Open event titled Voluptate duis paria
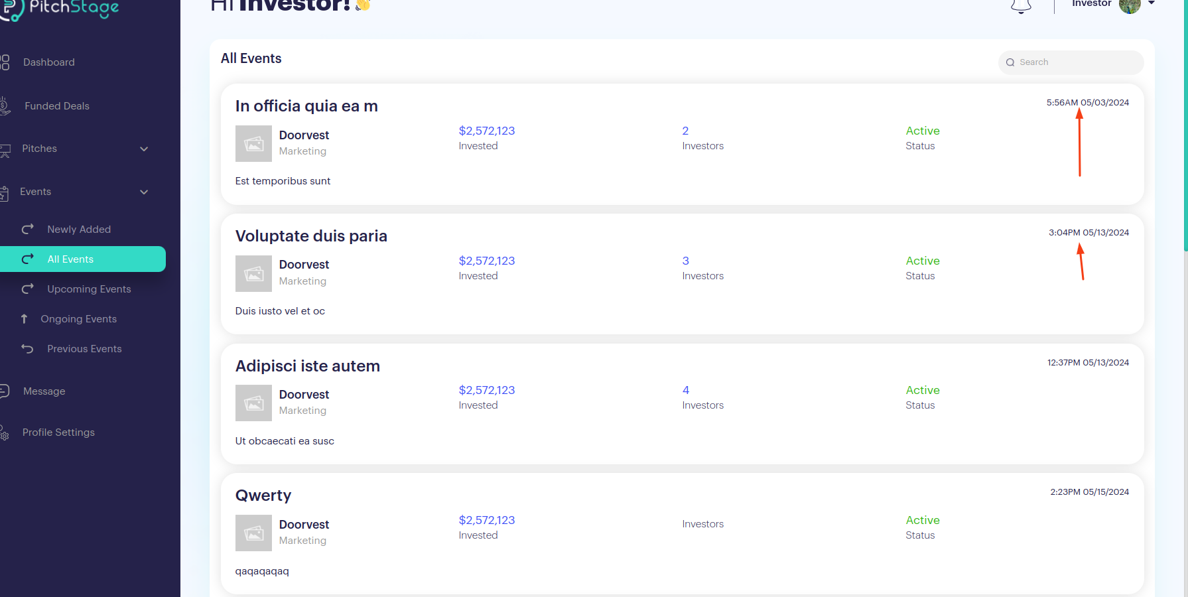The image size is (1188, 597). [x=311, y=236]
